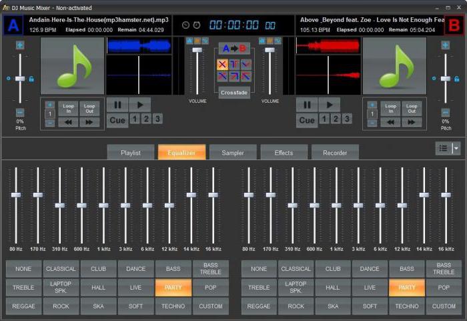Image resolution: width=467 pixels, height=321 pixels.
Task: Open the dropdown arrow beside list view
Action: 456,149
